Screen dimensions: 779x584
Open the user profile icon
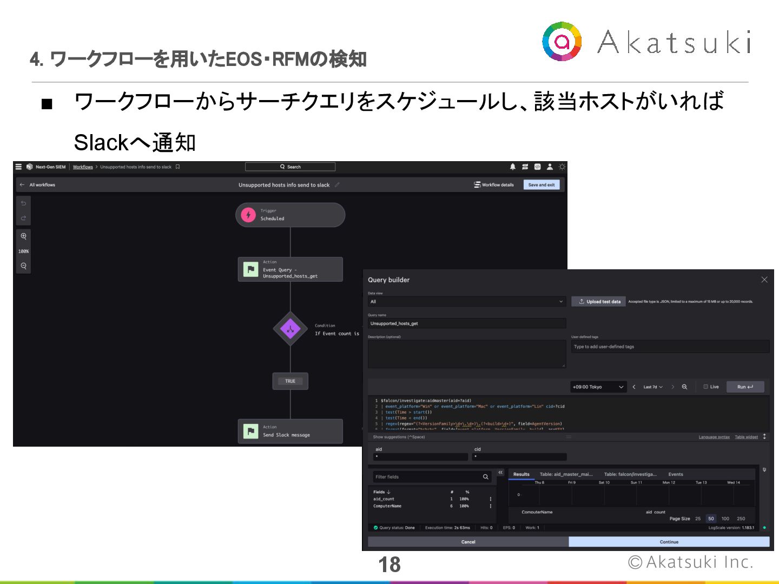pos(550,167)
